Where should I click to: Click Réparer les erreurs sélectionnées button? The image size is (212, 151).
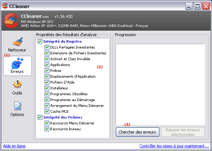(183, 132)
